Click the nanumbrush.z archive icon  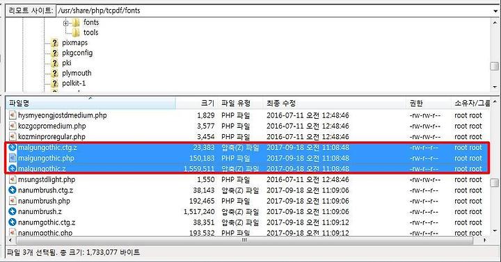click(13, 211)
